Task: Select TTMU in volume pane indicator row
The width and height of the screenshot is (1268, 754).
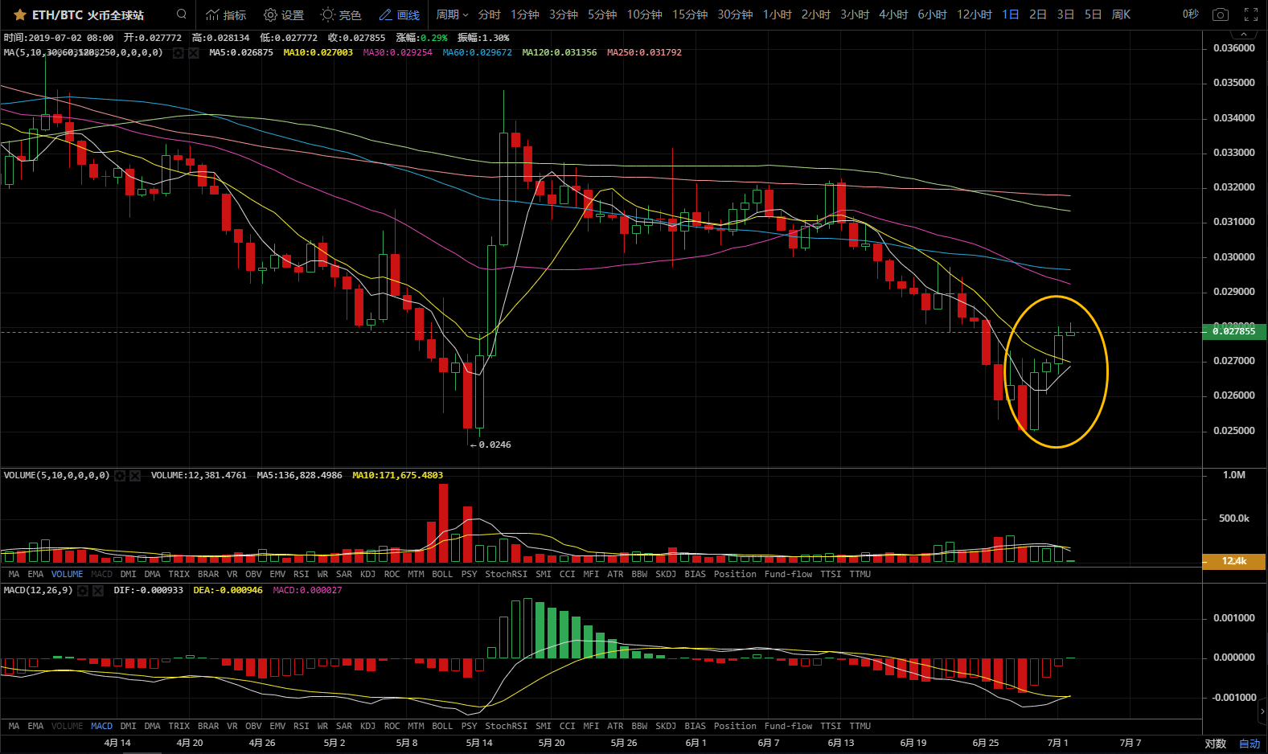Action: coord(860,574)
